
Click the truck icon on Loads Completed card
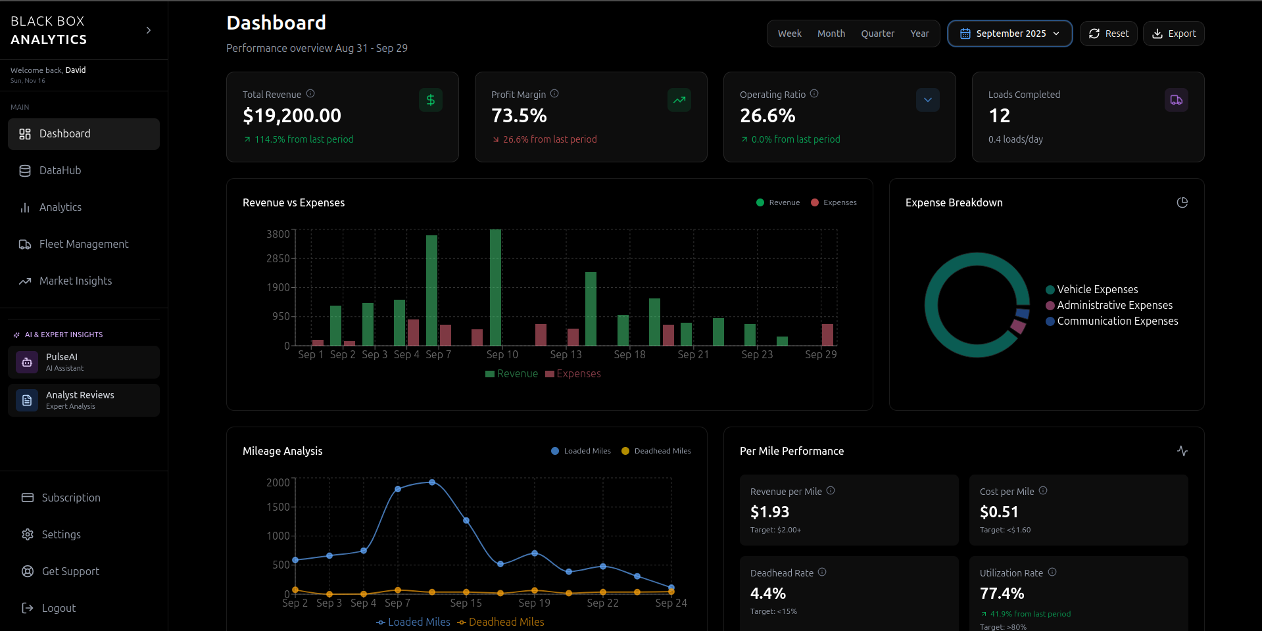[x=1177, y=100]
